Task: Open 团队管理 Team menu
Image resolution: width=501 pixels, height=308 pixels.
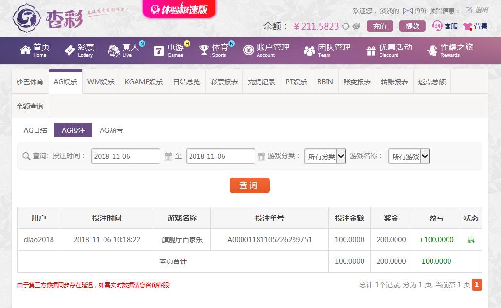Action: (x=327, y=50)
